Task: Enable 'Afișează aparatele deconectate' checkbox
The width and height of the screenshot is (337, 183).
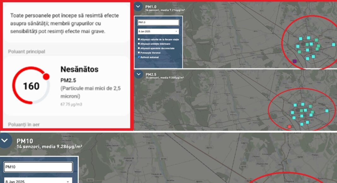Action: click(x=139, y=48)
